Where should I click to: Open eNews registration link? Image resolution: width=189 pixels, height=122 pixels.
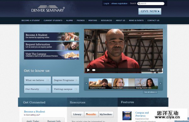[119, 3]
